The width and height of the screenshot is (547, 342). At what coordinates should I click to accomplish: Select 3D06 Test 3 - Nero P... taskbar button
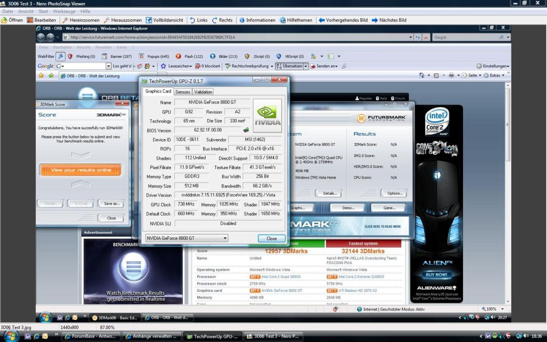point(273,336)
